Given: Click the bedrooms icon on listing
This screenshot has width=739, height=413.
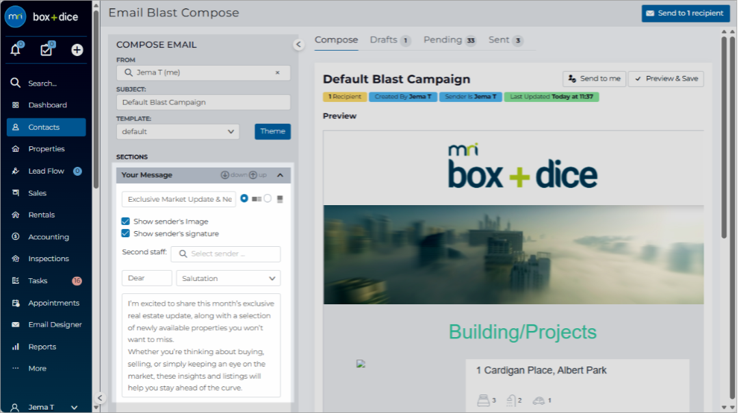Looking at the screenshot, I should point(483,400).
